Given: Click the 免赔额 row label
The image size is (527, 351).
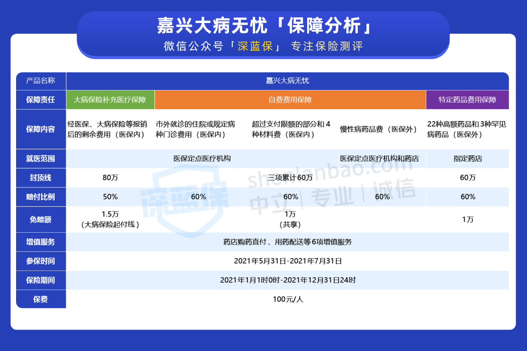Looking at the screenshot, I should pos(40,219).
